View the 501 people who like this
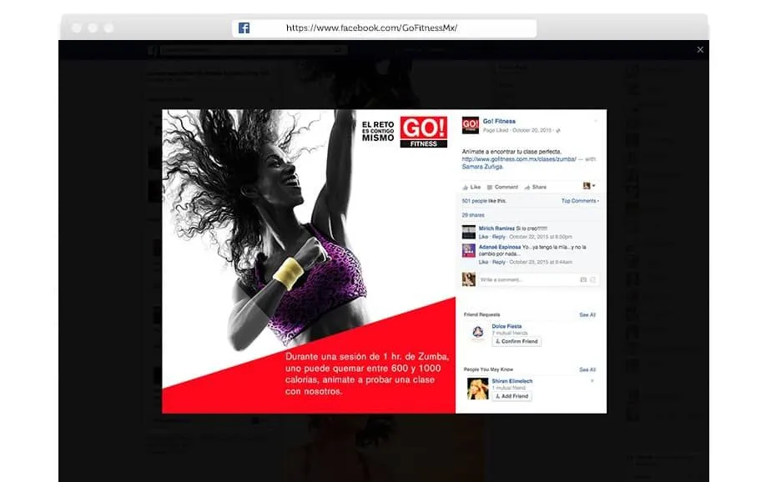The width and height of the screenshot is (771, 482). (x=484, y=201)
